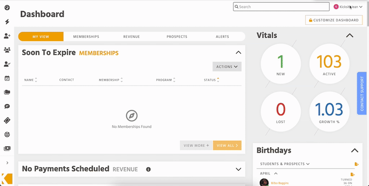This screenshot has height=186, width=369.
Task: Click the Customize Dashboard button
Action: tap(333, 20)
